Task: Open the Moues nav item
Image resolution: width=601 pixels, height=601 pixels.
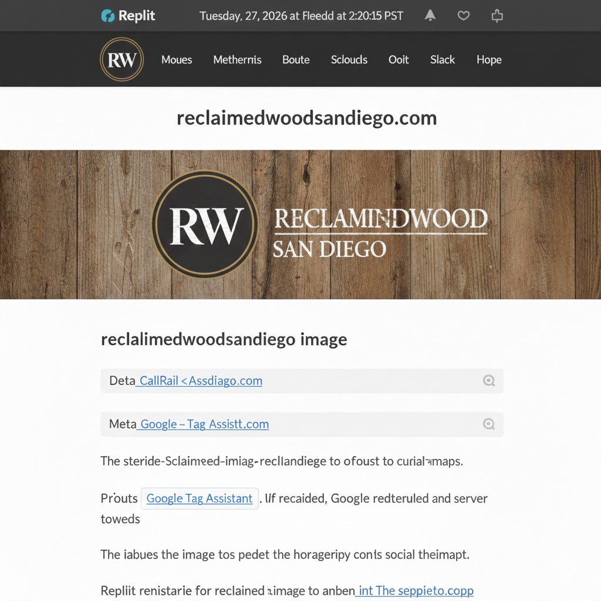Action: point(176,60)
